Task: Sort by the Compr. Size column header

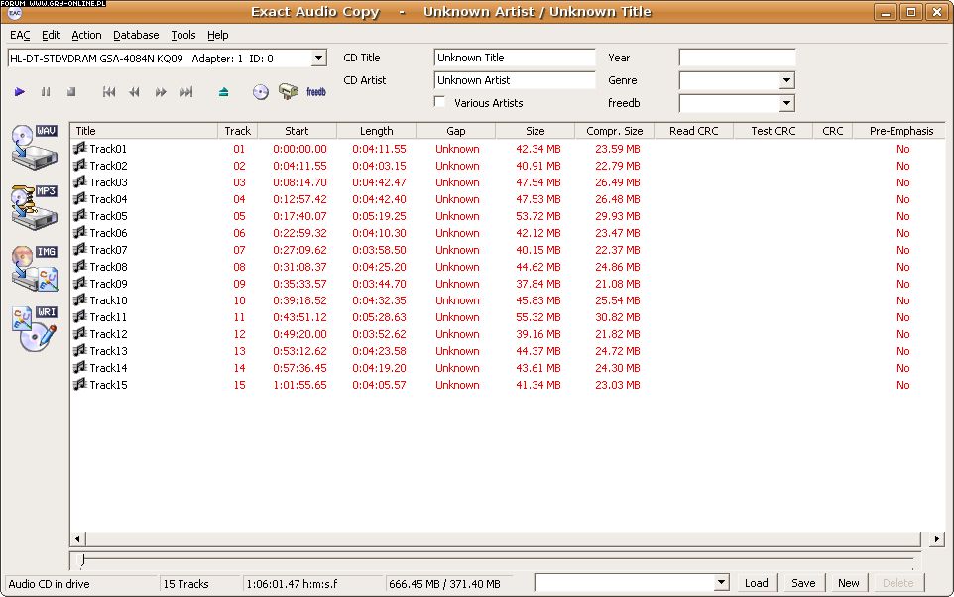Action: [x=614, y=131]
